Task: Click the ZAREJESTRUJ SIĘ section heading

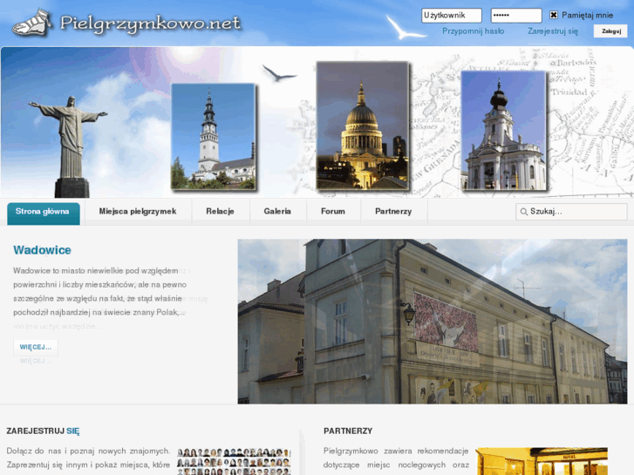Action: tap(43, 431)
